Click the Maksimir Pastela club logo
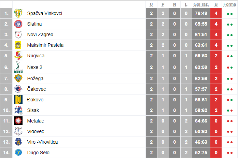This screenshot has height=158, width=238. 18,45
